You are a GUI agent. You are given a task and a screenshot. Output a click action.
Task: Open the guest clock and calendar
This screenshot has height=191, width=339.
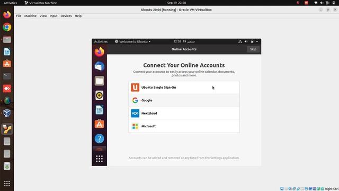(x=184, y=41)
